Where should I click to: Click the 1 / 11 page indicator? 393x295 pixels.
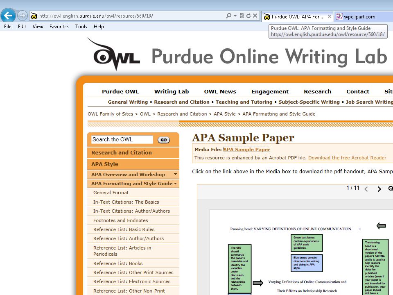pyautogui.click(x=353, y=188)
